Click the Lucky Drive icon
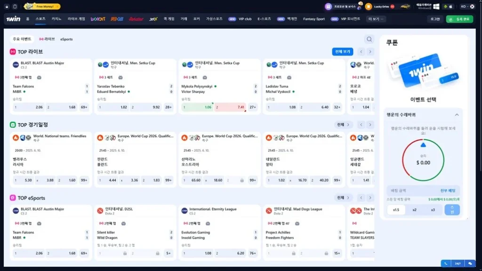Viewport: 482px width, 271px height. [369, 7]
